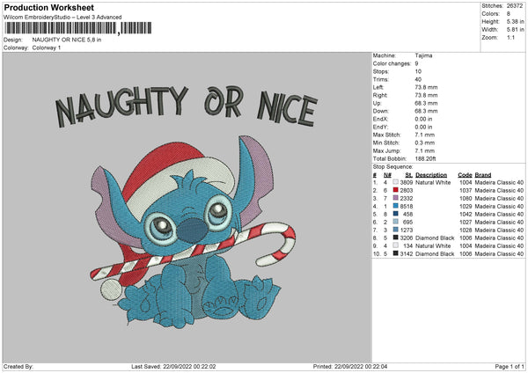This screenshot has width=528, height=373.
Task: Select the Zoom value "1:1"
Action: 510,37
